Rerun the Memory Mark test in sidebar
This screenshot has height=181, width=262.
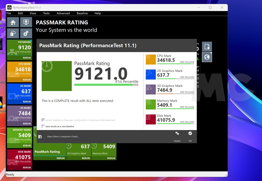coord(27,145)
